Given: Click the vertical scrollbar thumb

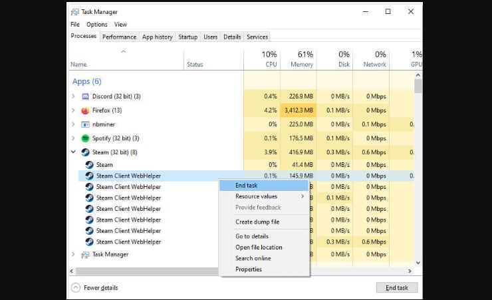Looking at the screenshot, I should (418, 86).
